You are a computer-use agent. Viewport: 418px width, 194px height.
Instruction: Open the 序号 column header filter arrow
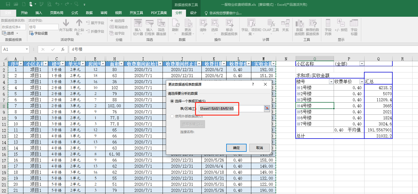pos(21,64)
